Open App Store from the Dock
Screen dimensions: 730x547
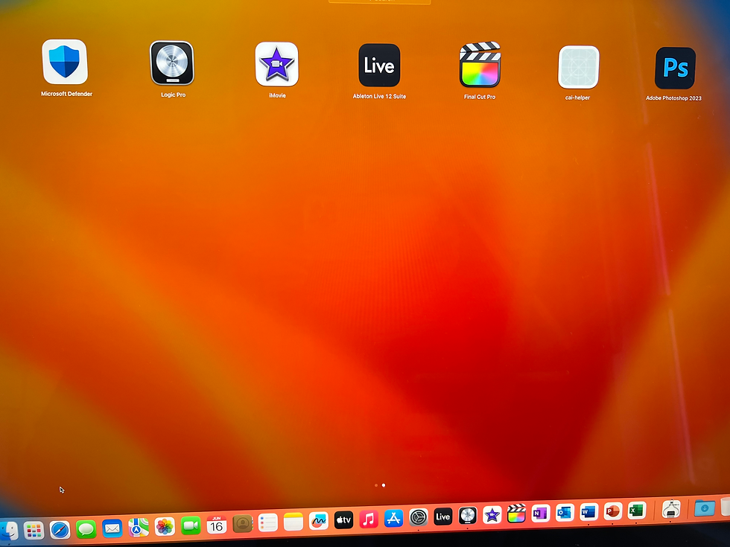coord(393,518)
